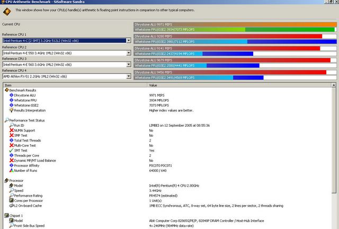Click the Abit Computer Corp chipset model value
This screenshot has height=229, width=339.
pyautogui.click(x=207, y=221)
